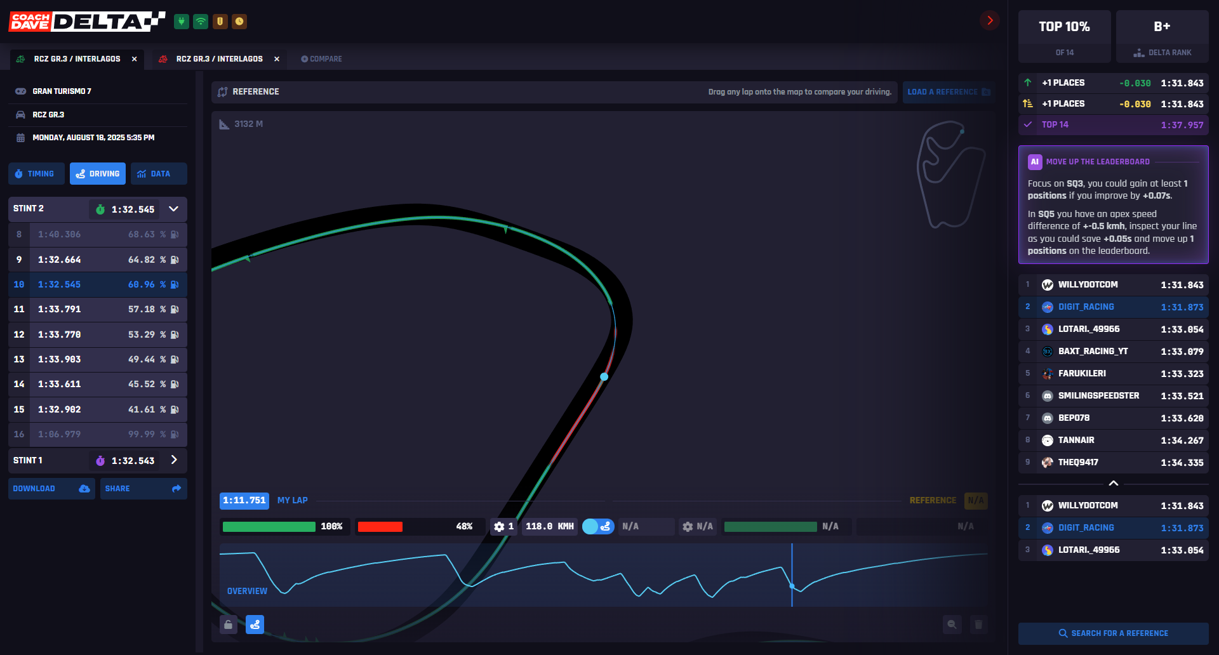Screen dimensions: 1219x655
Task: Click the blue car position marker on track
Action: tap(604, 377)
